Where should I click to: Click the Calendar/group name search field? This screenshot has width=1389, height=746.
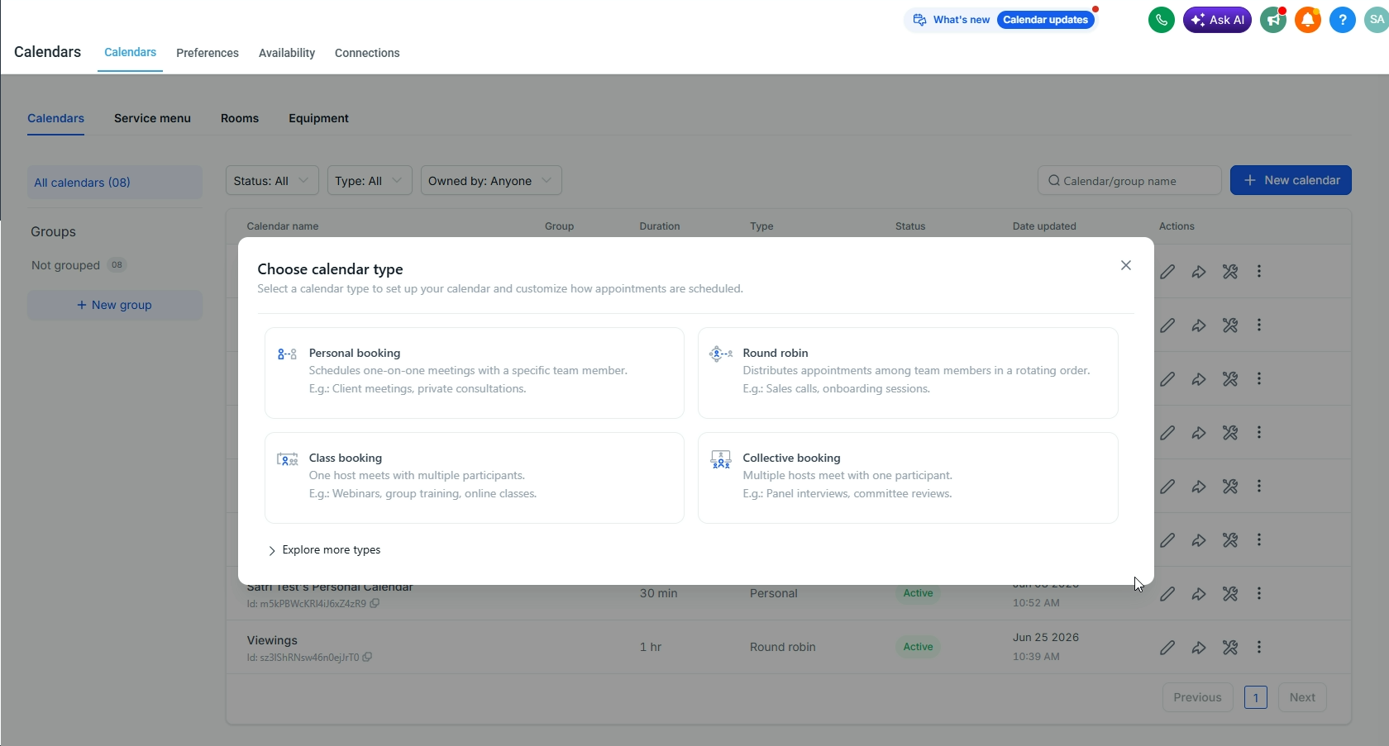pyautogui.click(x=1129, y=181)
